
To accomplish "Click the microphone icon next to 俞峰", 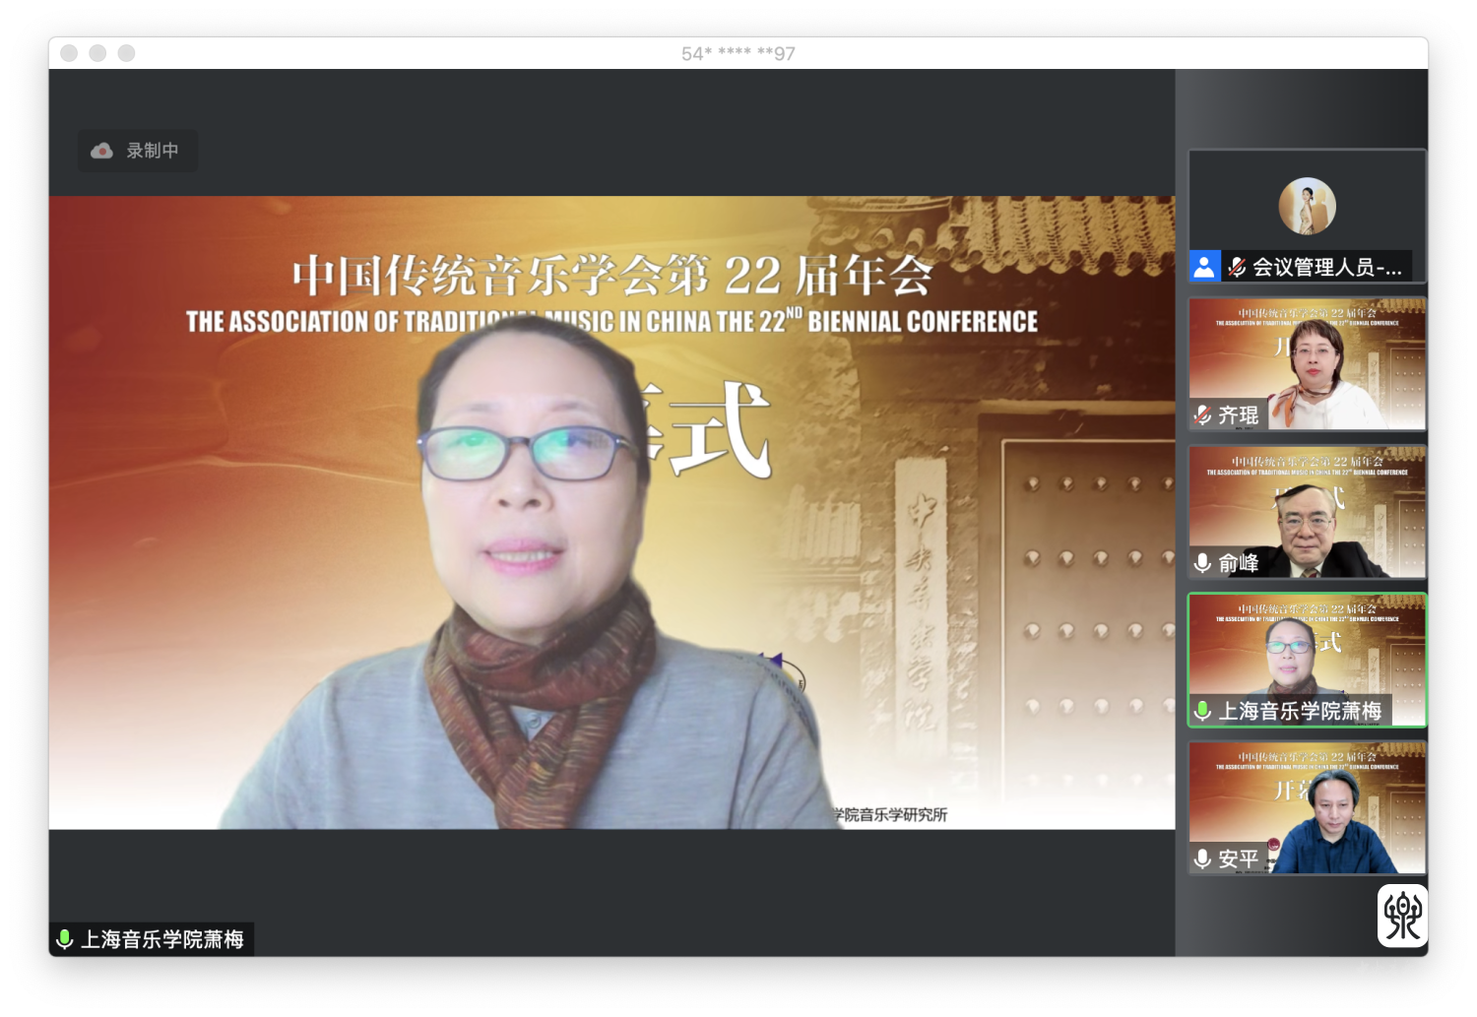I will (1202, 563).
